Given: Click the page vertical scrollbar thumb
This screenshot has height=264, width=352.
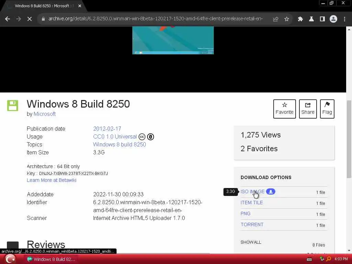Looking at the screenshot, I should [349, 139].
